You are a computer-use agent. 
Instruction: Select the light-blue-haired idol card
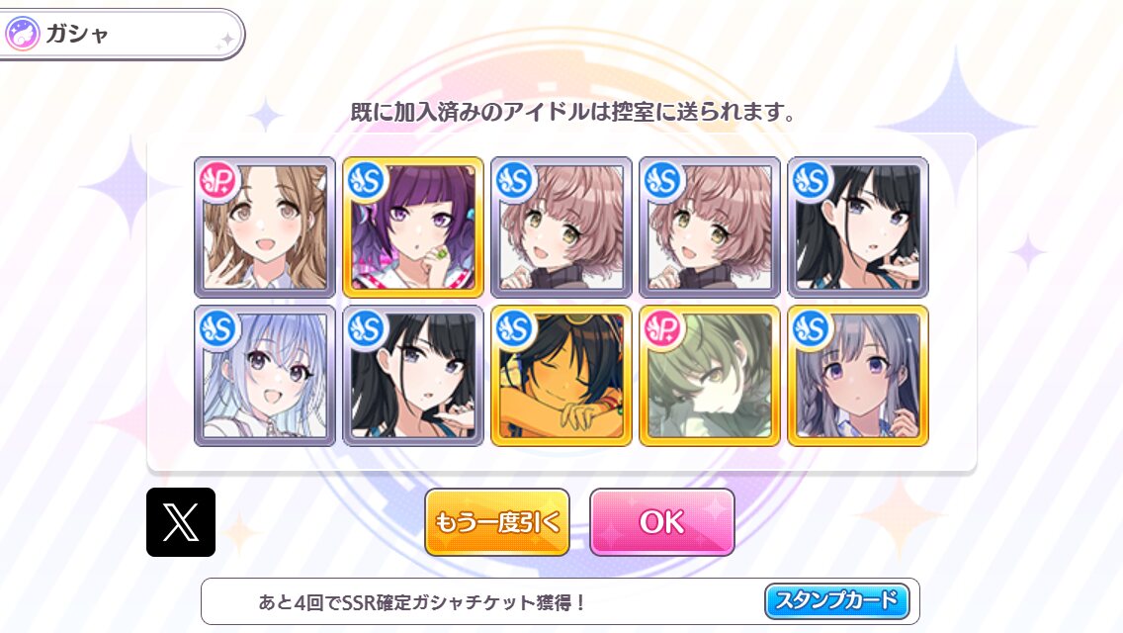coord(265,376)
